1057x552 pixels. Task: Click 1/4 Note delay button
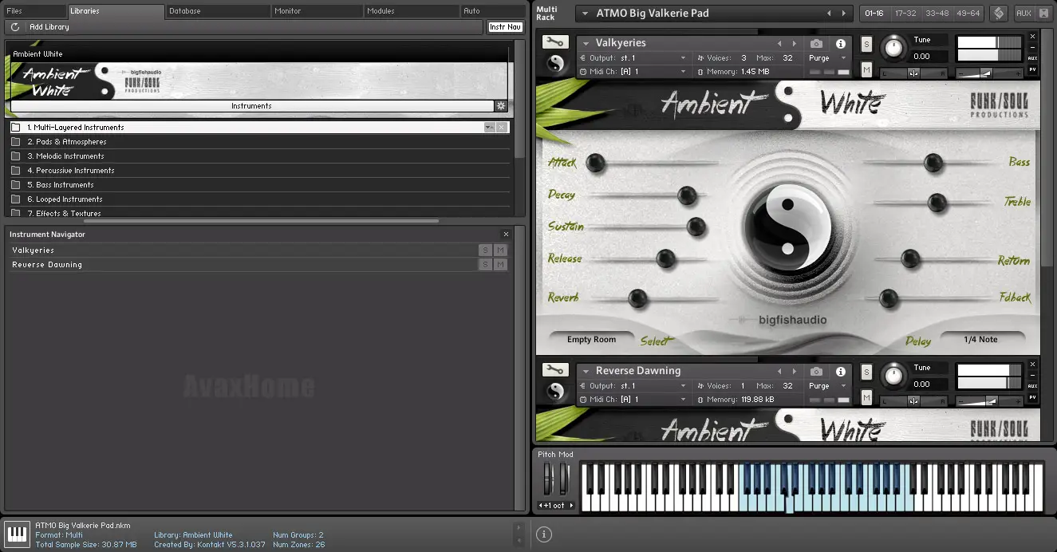point(981,340)
